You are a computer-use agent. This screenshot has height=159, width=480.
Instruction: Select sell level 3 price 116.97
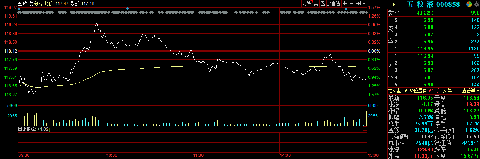[426, 35]
